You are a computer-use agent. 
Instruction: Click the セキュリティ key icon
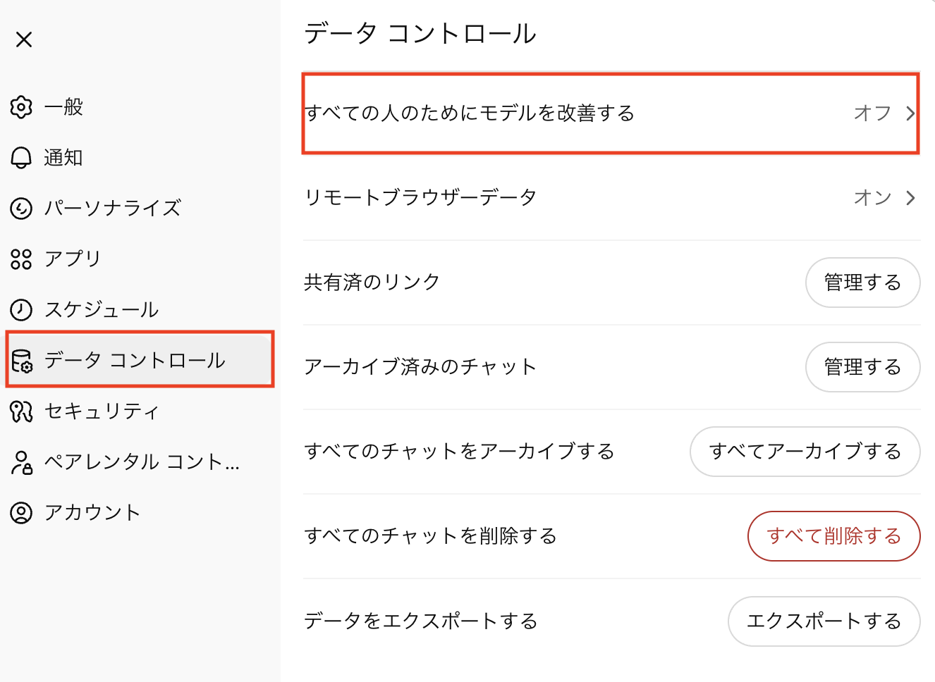21,411
